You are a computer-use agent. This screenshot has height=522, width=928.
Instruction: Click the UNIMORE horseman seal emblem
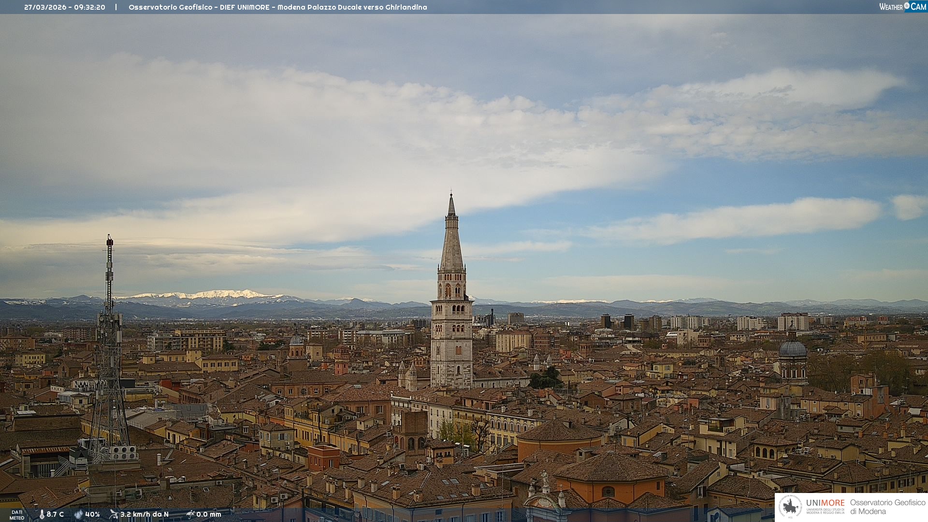click(x=790, y=507)
